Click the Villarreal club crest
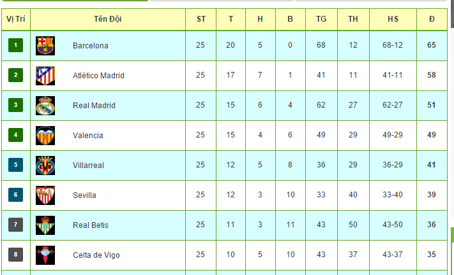The width and height of the screenshot is (454, 275). pos(45,165)
